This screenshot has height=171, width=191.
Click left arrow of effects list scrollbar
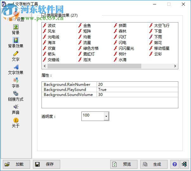point(45,66)
